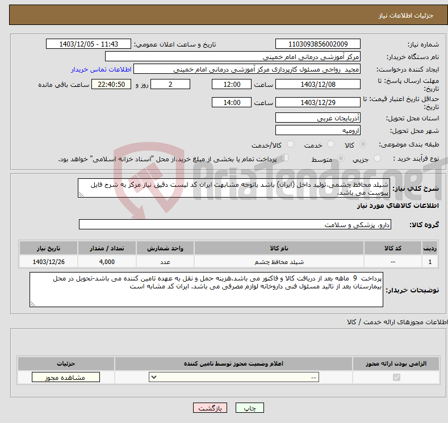The image size is (448, 423).
Task: Click the need date cell 1403/12/26
Action: [x=48, y=262]
